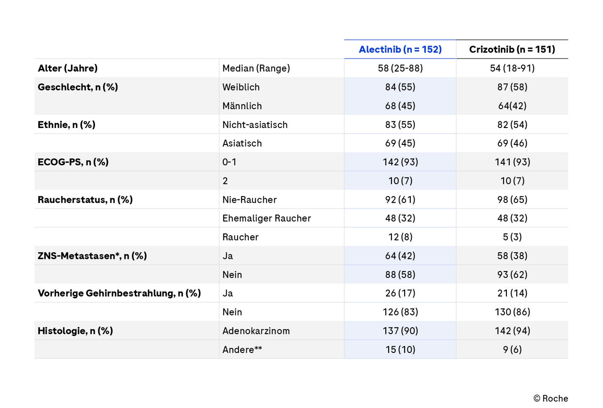Select the value '137 (90)' for Adenokarzinom

400,331
